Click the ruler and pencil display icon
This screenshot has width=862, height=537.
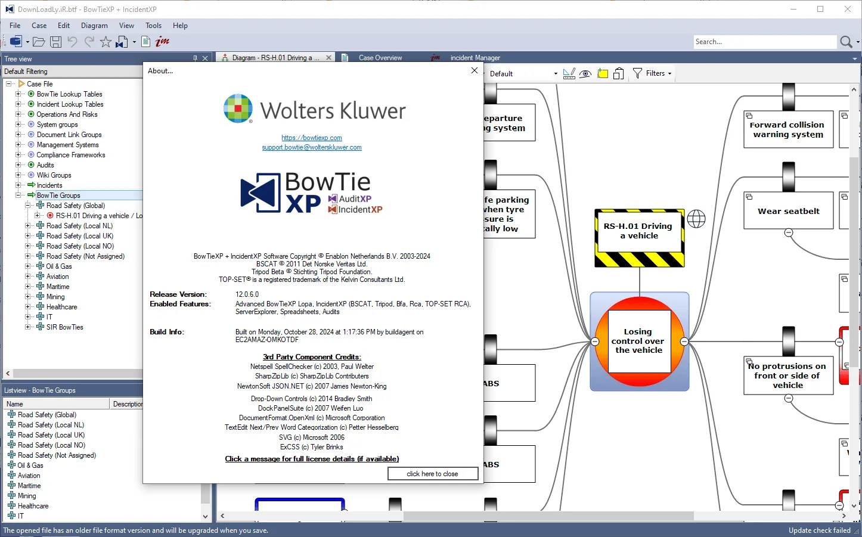(x=569, y=73)
